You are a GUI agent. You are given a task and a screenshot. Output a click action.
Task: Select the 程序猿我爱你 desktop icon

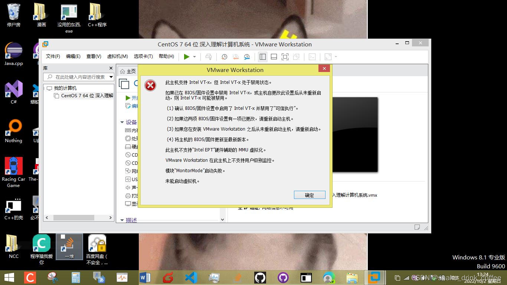(41, 249)
